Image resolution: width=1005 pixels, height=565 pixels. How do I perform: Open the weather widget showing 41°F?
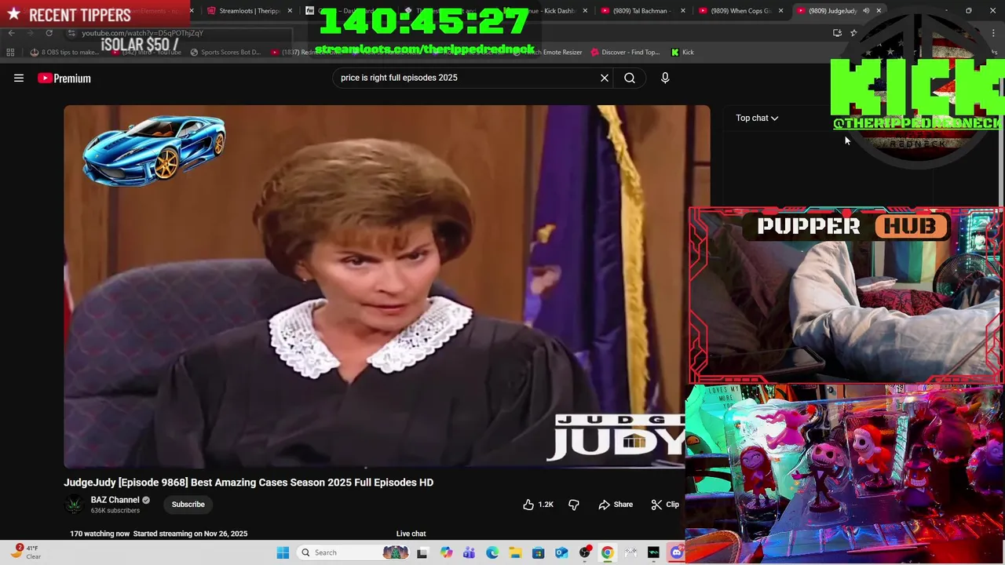pos(25,552)
